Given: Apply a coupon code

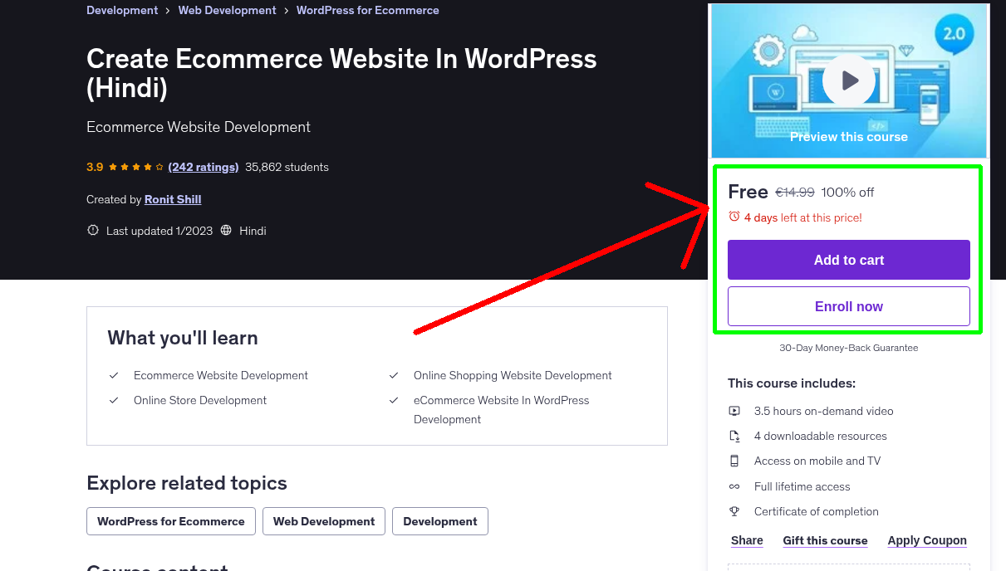Looking at the screenshot, I should [927, 540].
